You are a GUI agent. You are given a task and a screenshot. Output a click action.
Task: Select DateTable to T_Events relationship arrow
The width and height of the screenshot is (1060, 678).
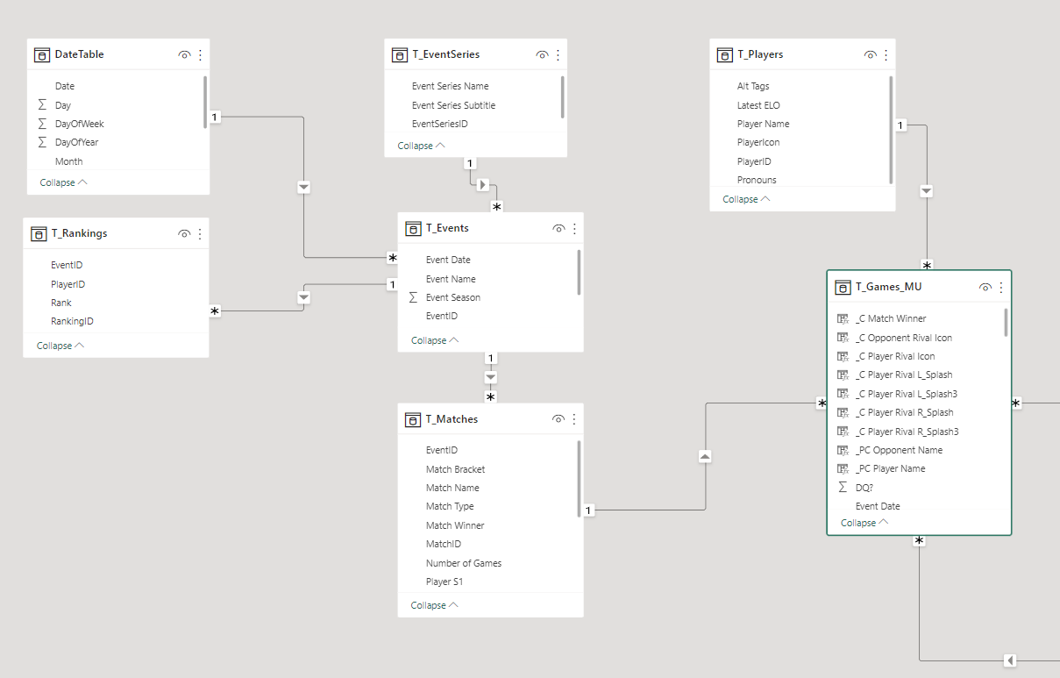(x=303, y=187)
